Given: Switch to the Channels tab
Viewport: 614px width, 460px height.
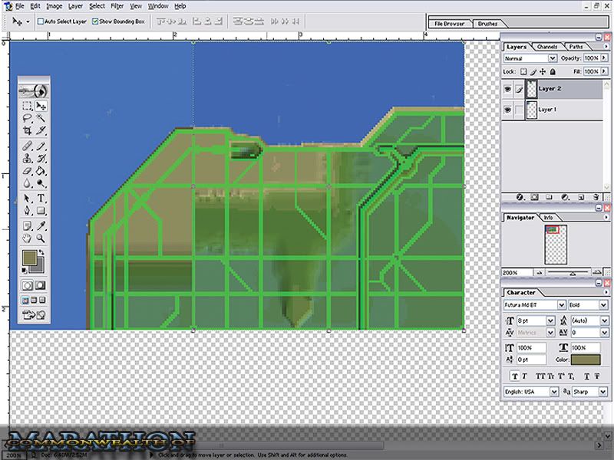Looking at the screenshot, I should coord(547,47).
